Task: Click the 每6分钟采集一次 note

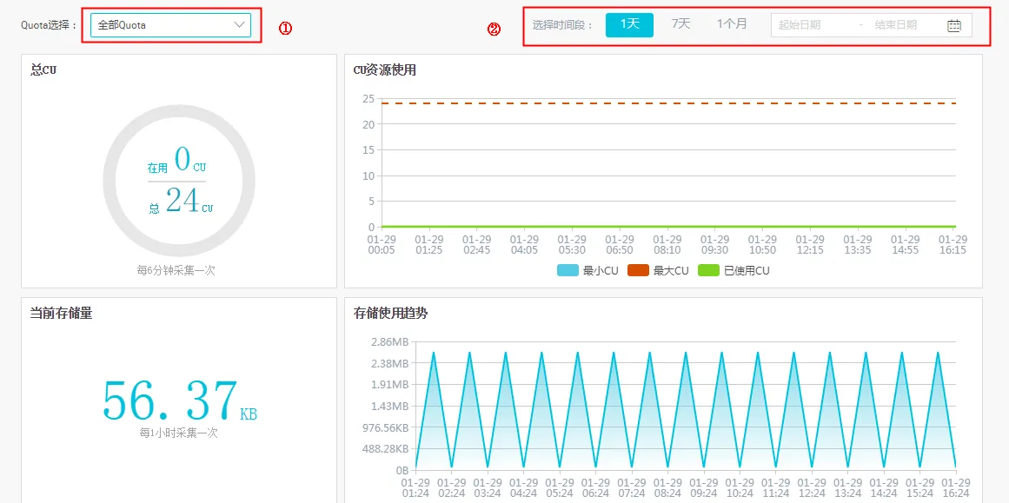Action: tap(176, 270)
